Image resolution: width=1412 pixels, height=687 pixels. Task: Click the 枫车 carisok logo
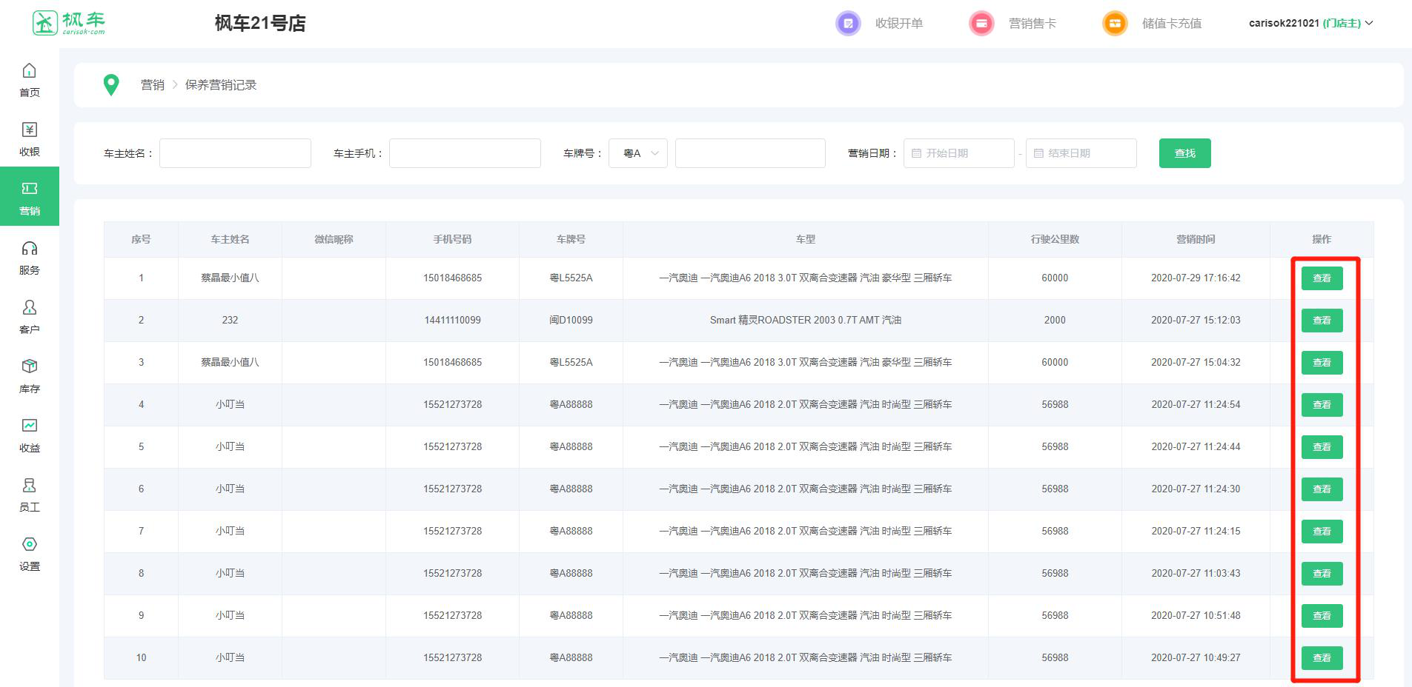point(69,23)
